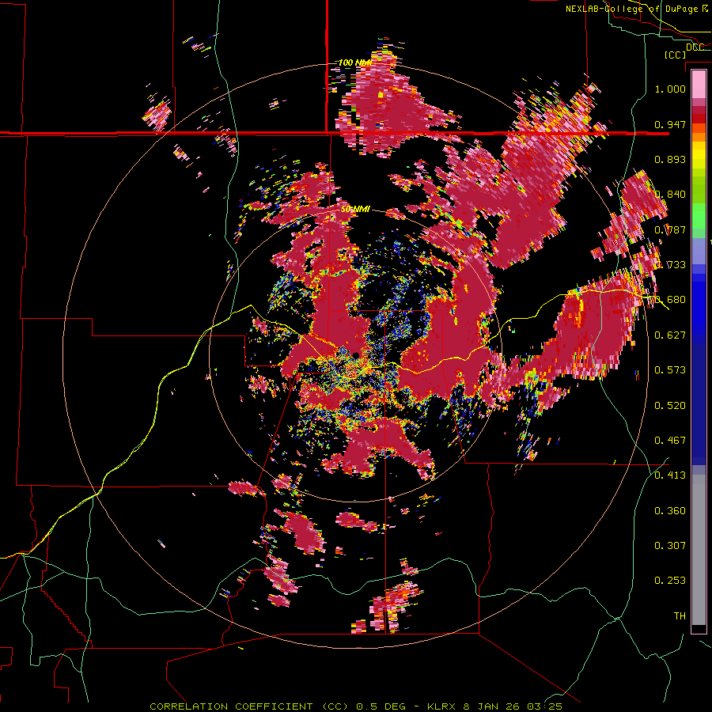Click the 0.413 legend value
Viewport: 712px width, 712px height.
pos(670,475)
